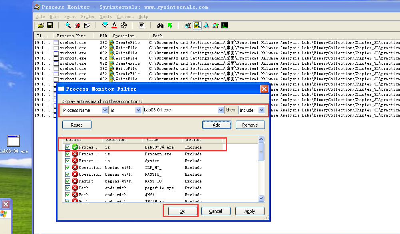Expand the Lab03-04.exe value dropdown arrow

tap(221, 110)
